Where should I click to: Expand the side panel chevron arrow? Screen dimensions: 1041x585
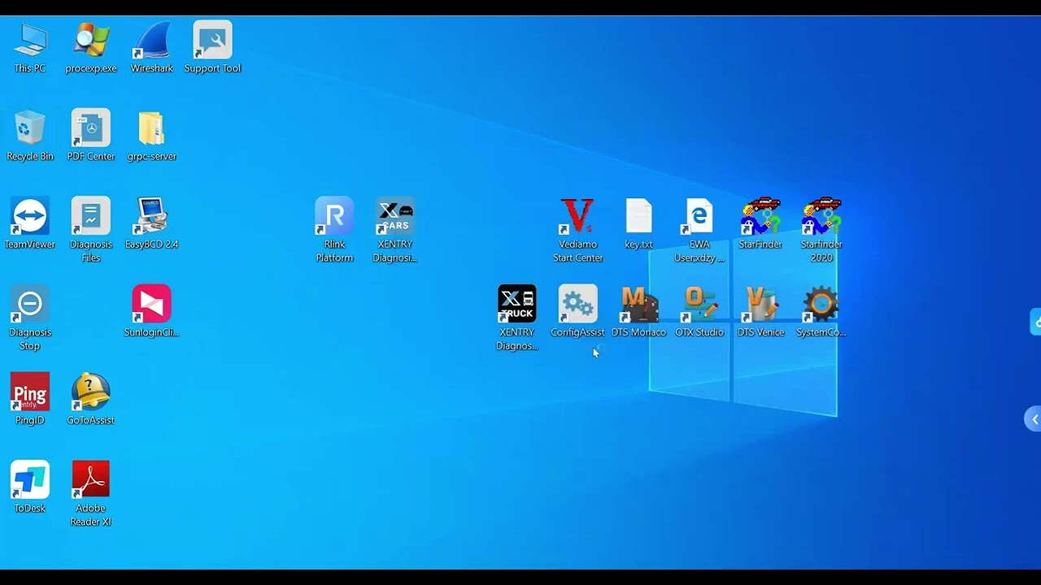[x=1034, y=419]
